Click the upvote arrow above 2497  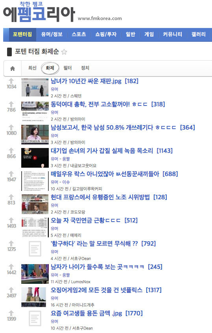11,290
